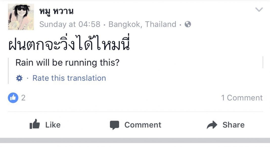Open the poster's profile picture
Screen dimensions: 270x147
pos(21,17)
